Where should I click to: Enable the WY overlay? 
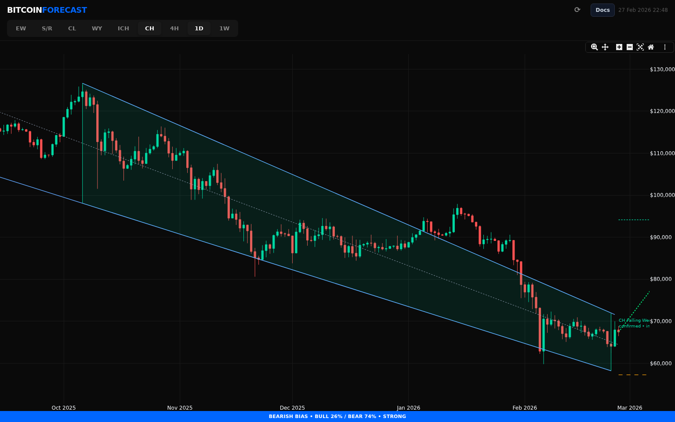(97, 29)
